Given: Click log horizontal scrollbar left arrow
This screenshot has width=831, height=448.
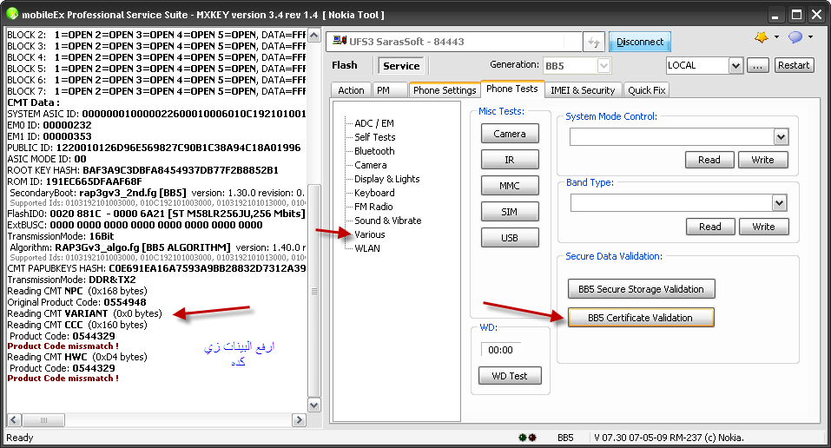Looking at the screenshot, I should point(14,420).
